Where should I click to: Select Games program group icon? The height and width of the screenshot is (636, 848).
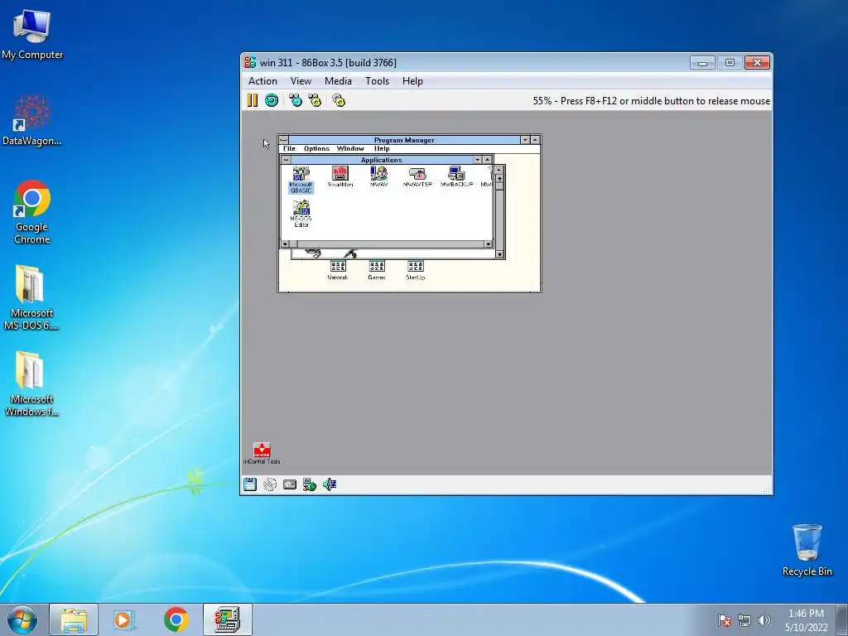pyautogui.click(x=377, y=270)
